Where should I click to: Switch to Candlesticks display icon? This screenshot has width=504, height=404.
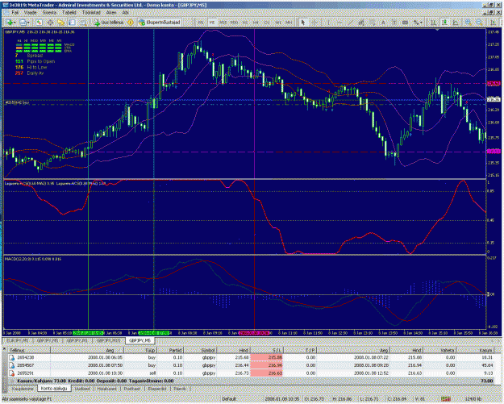click(x=444, y=23)
